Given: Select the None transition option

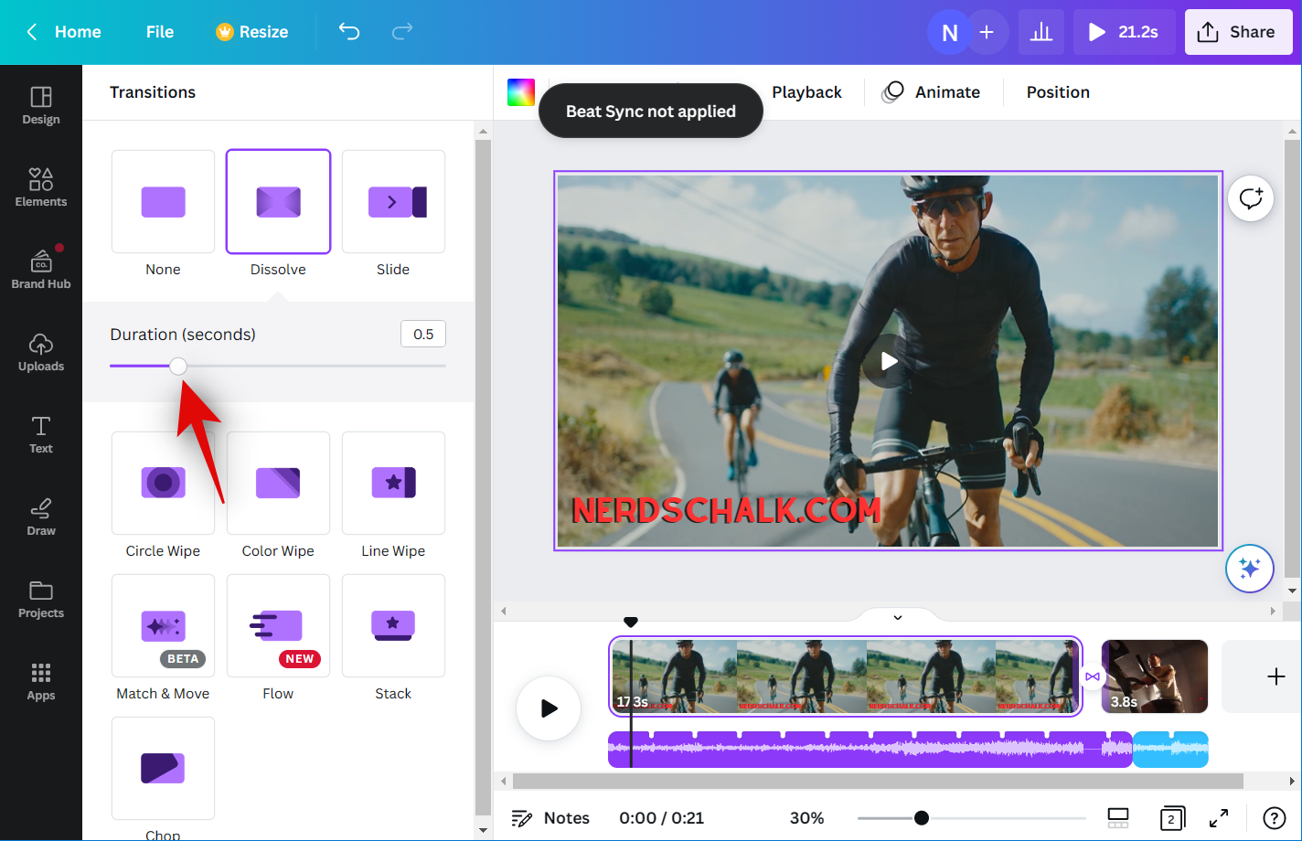Looking at the screenshot, I should (x=163, y=202).
